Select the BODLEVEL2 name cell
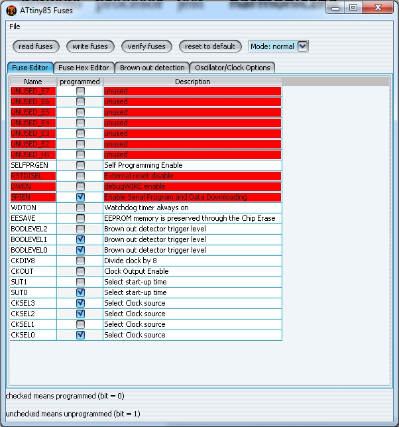This screenshot has width=399, height=427. 33,229
